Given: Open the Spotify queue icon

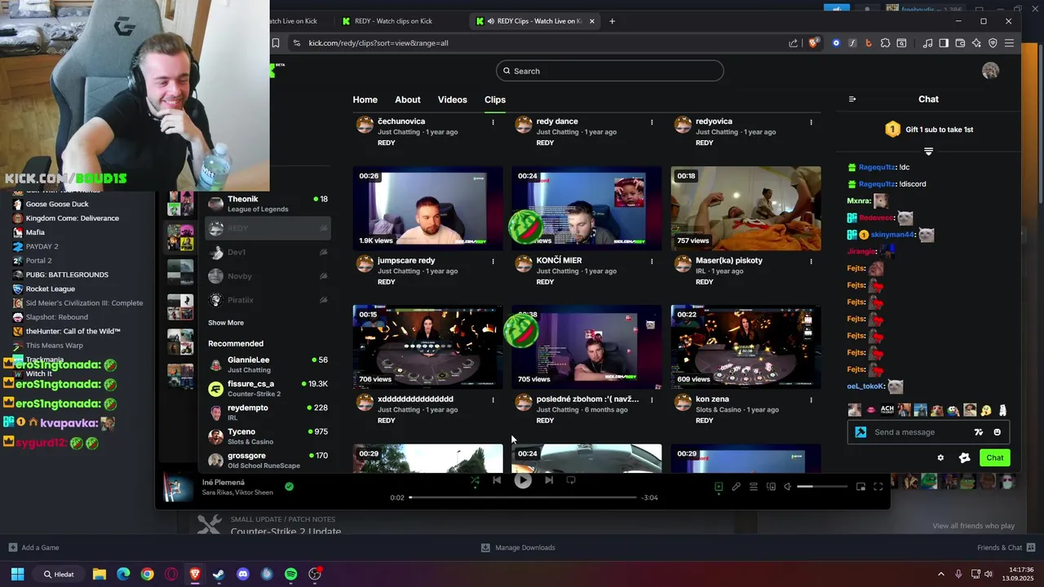Looking at the screenshot, I should [x=753, y=487].
